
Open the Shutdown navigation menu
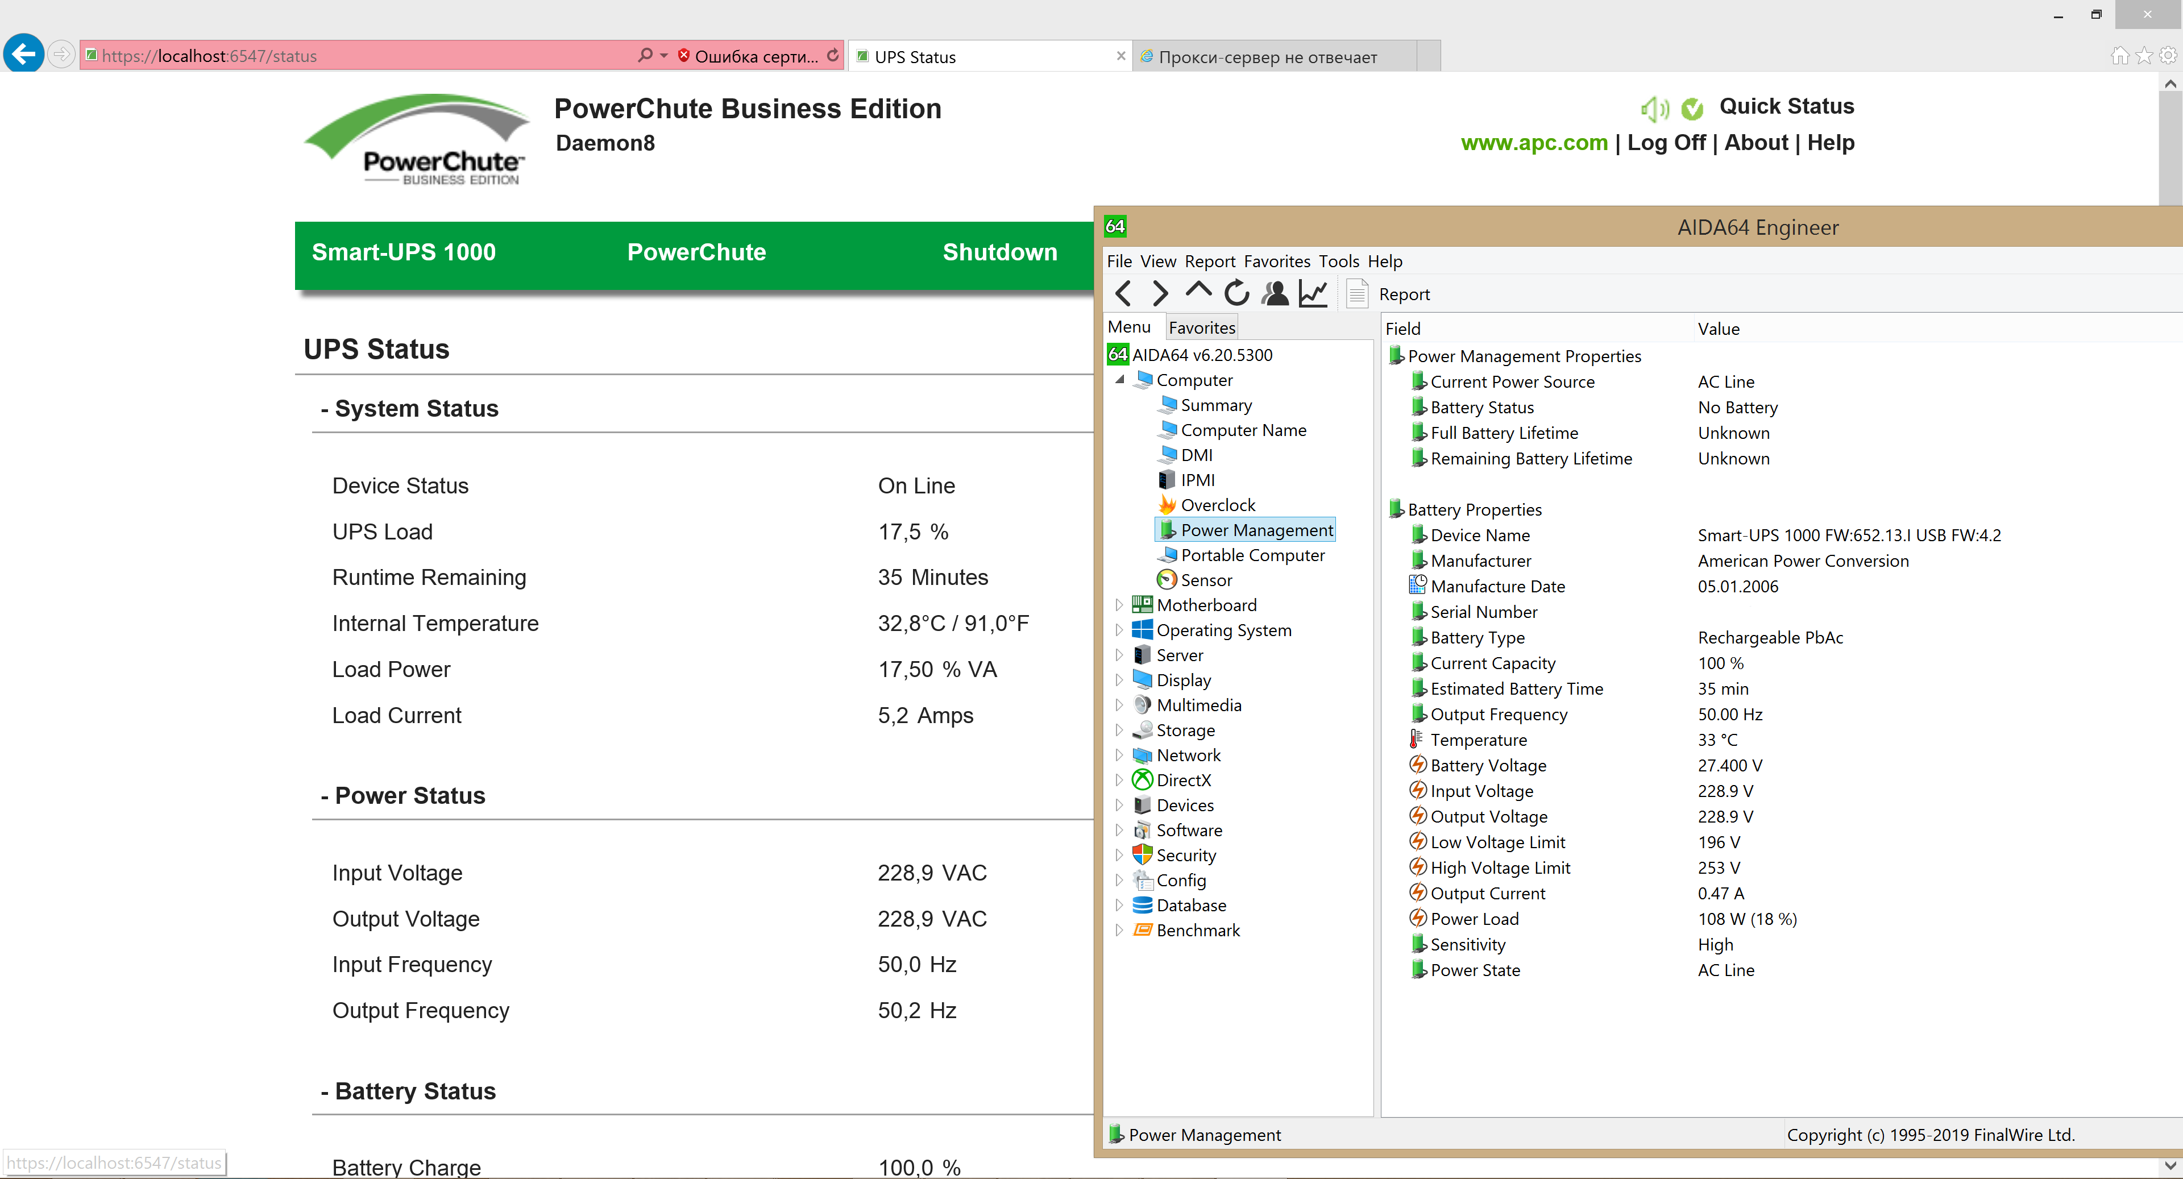coord(999,252)
